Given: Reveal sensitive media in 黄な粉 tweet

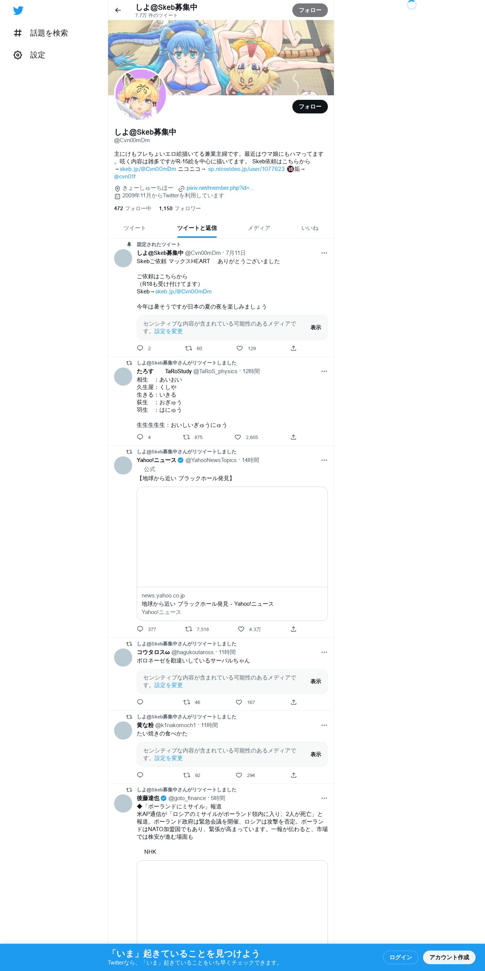Looking at the screenshot, I should [316, 754].
